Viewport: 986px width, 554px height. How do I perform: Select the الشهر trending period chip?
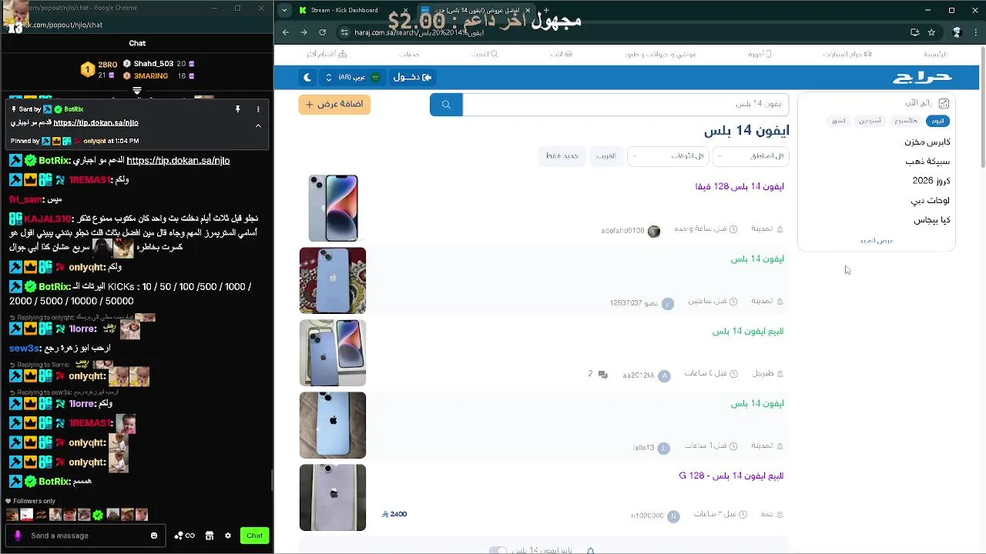point(839,121)
